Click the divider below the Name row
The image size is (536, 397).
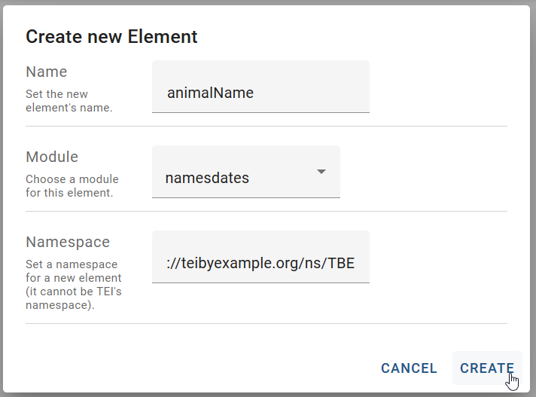point(266,126)
